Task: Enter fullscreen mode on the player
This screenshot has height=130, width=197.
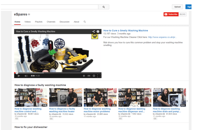Action: point(99,76)
